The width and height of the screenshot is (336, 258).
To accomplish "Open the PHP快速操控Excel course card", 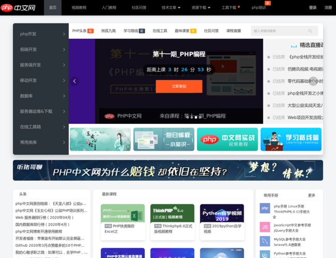I will pos(123,222).
